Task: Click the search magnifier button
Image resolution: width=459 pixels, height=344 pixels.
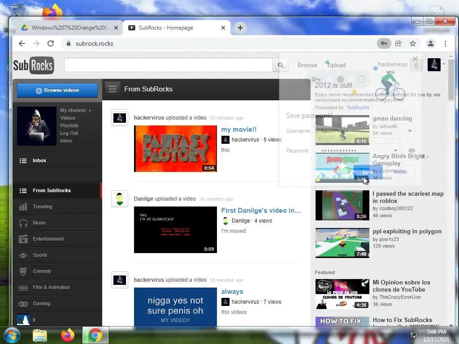Action: 281,65
